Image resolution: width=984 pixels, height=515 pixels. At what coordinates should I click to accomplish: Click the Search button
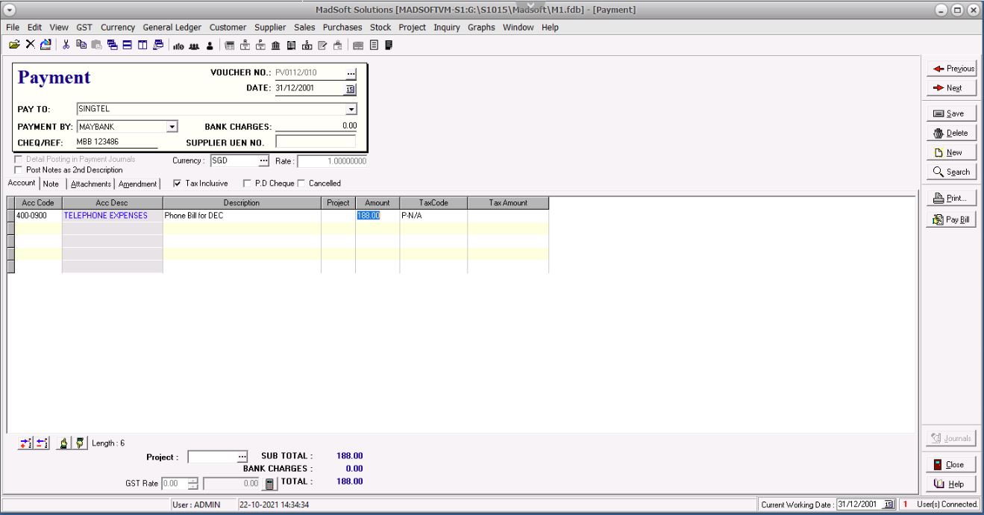pyautogui.click(x=951, y=172)
